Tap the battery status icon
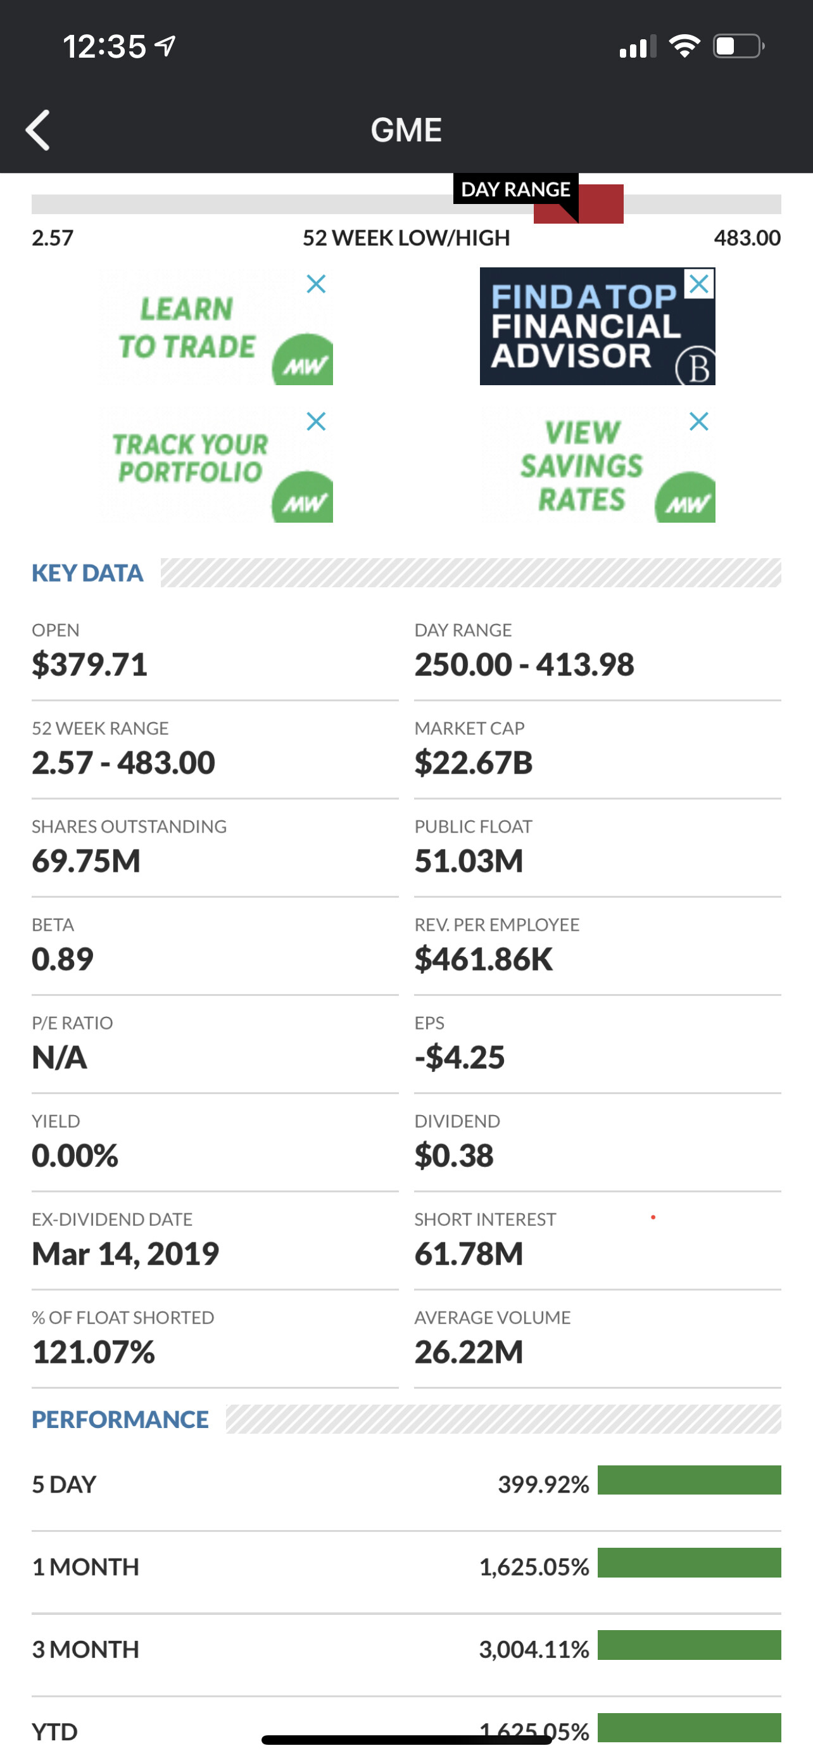The height and width of the screenshot is (1760, 813). pos(738,46)
